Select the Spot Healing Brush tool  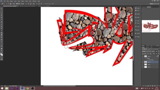(1, 22)
